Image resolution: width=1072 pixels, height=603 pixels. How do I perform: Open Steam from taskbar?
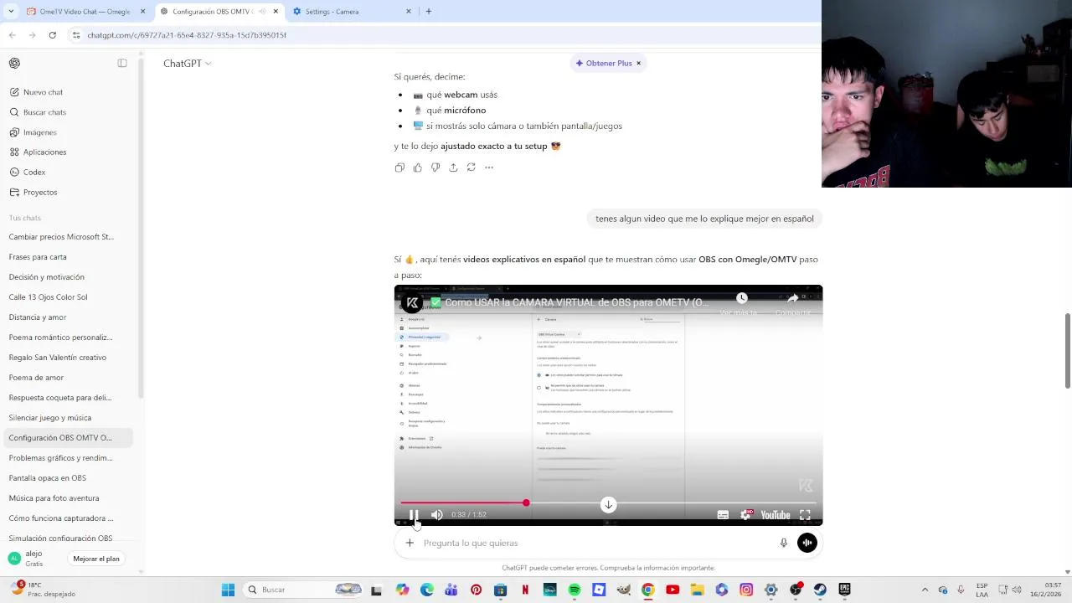(820, 590)
